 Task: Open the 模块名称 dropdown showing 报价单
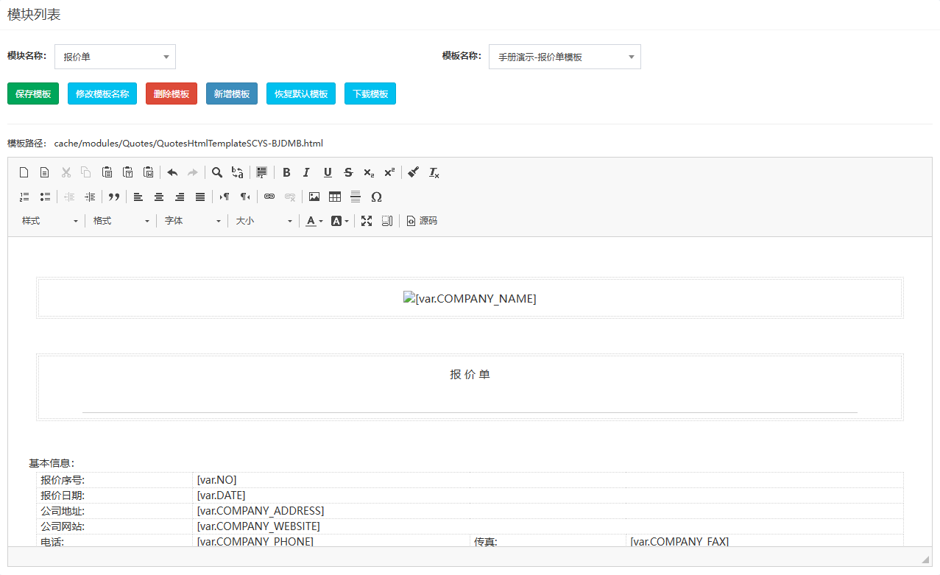pos(115,57)
